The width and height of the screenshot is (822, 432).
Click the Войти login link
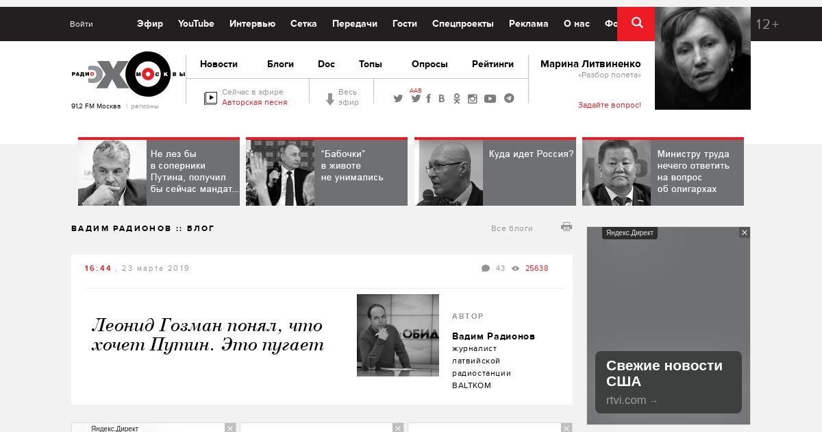click(82, 24)
